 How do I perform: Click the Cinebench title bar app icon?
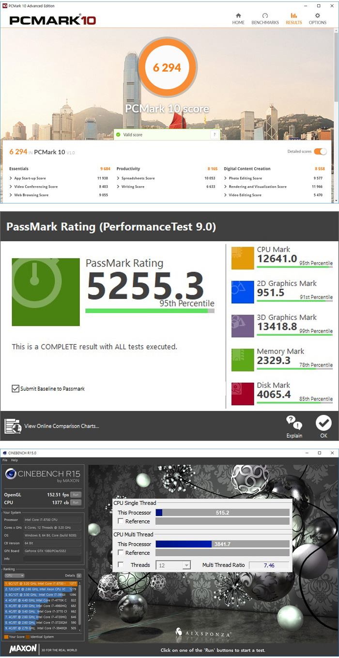click(4, 453)
